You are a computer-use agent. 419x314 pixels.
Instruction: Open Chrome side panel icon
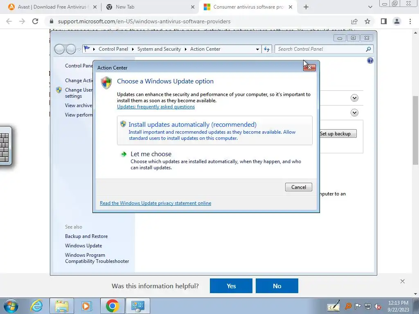pyautogui.click(x=384, y=21)
